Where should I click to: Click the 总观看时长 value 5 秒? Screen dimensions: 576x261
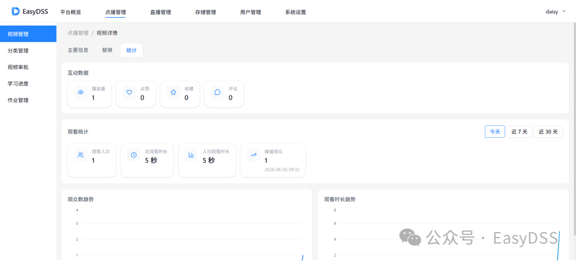pyautogui.click(x=151, y=160)
